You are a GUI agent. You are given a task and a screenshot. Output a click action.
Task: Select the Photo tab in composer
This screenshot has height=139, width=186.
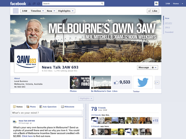click(31, 107)
